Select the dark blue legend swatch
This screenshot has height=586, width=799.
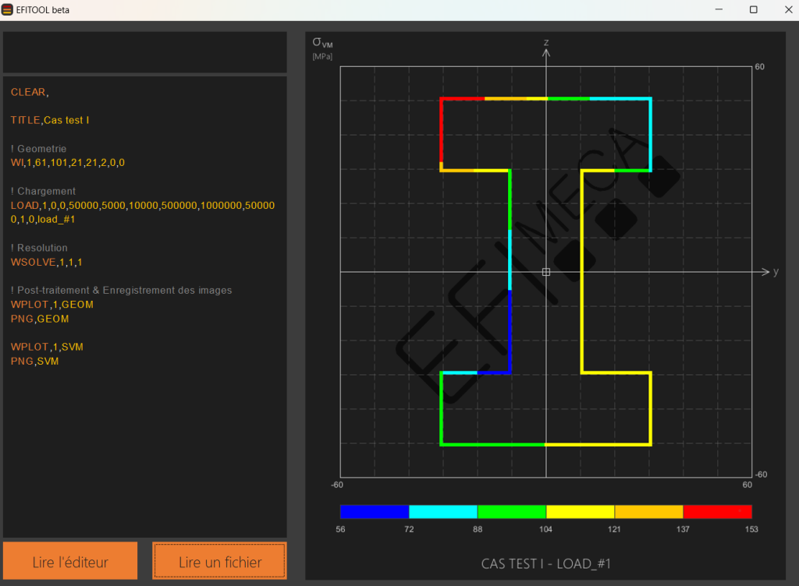375,511
